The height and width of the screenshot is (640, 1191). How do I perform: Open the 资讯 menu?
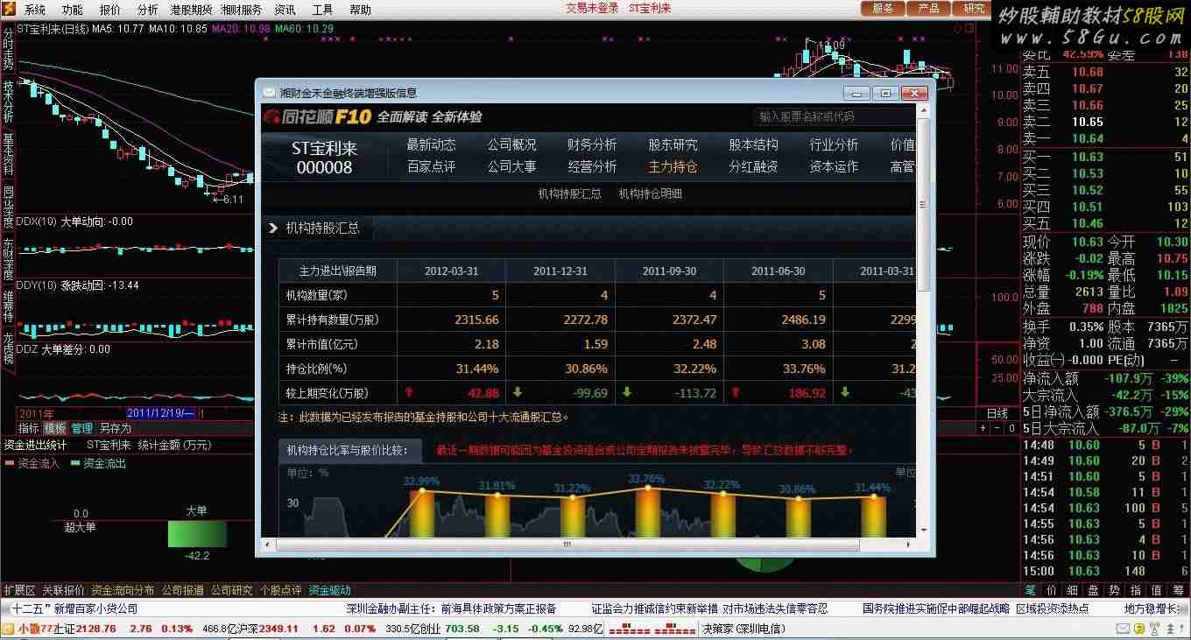point(285,10)
